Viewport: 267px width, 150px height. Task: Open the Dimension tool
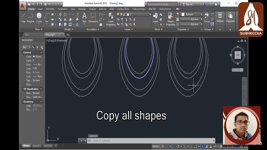tap(93, 17)
